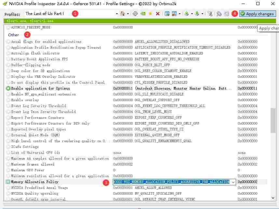This screenshot has height=209, width=279.
Task: Open the export profiles dropdown arrow
Action: tap(192, 14)
